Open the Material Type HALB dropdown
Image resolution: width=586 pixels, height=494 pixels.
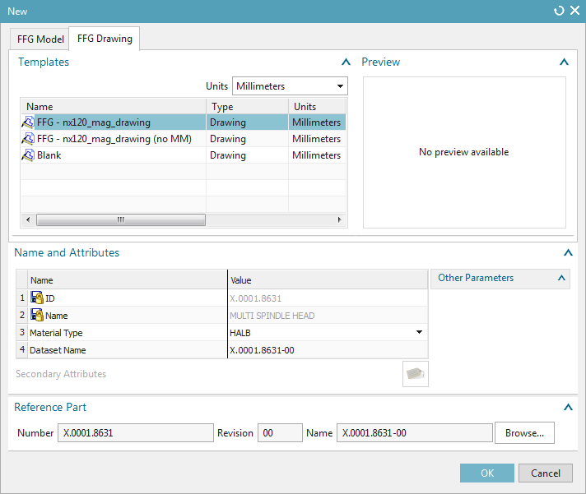pyautogui.click(x=419, y=333)
